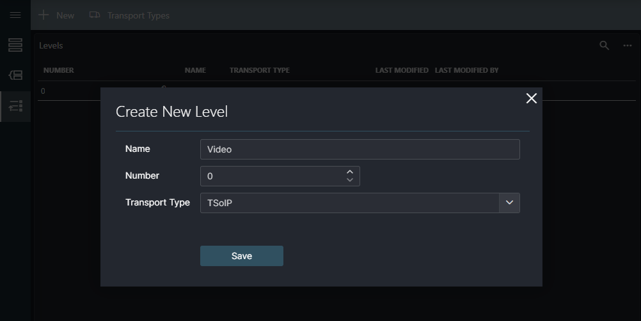641x321 pixels.
Task: Select the second sidebar icon with arrow
Action: pyautogui.click(x=15, y=75)
